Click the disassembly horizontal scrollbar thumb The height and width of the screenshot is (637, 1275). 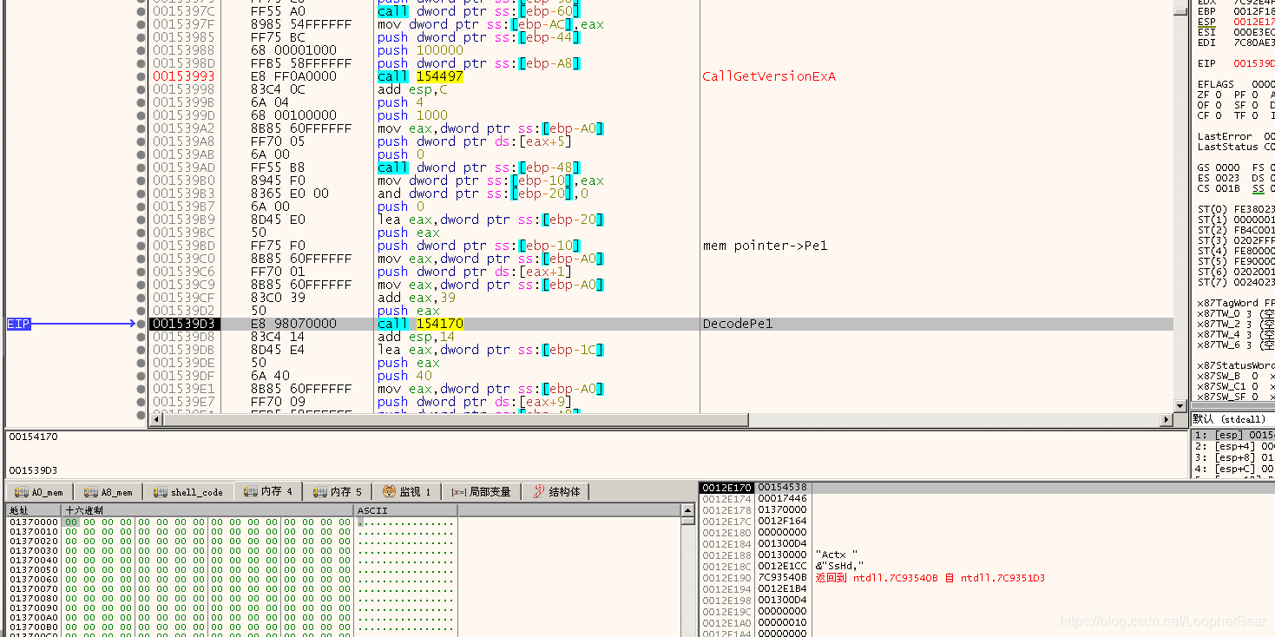(x=455, y=420)
